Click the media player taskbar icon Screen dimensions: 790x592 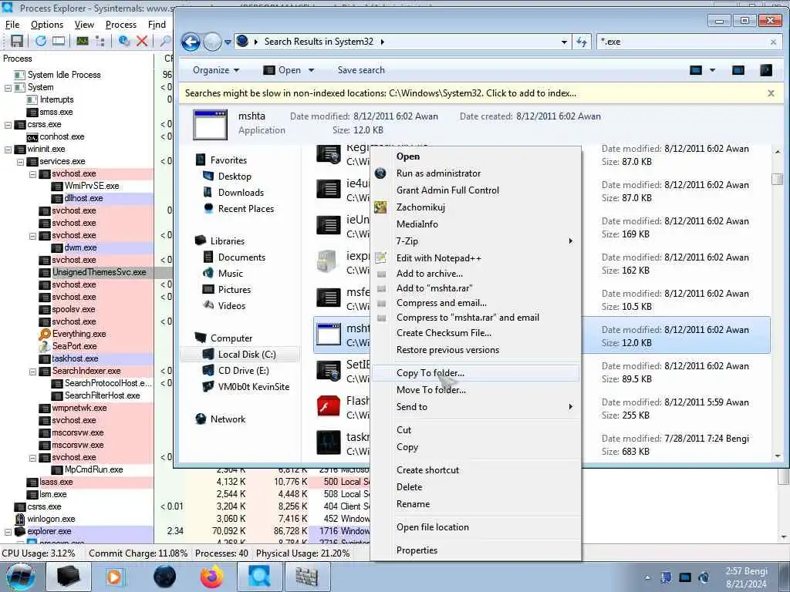point(115,577)
